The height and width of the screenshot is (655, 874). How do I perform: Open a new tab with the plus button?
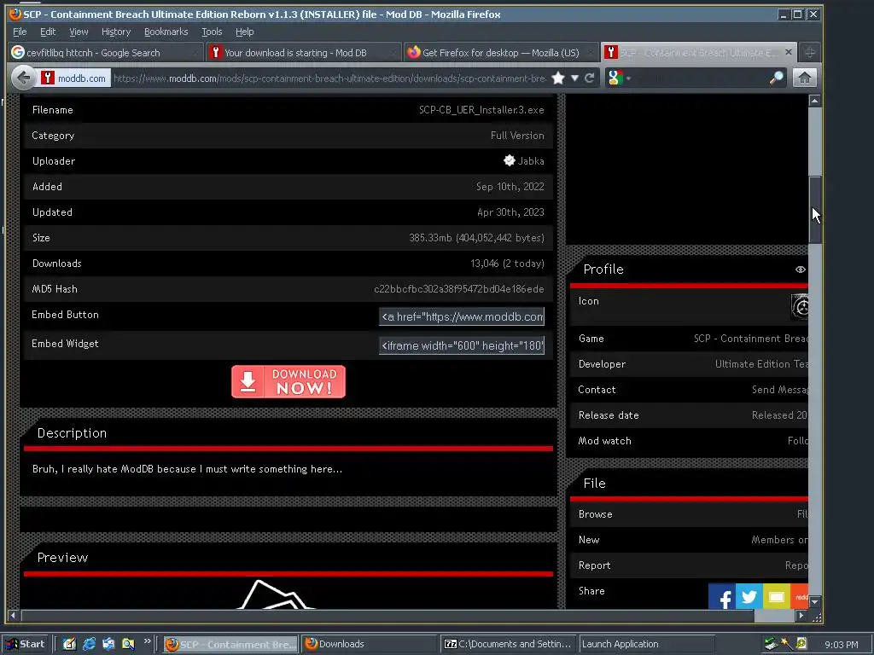click(810, 52)
